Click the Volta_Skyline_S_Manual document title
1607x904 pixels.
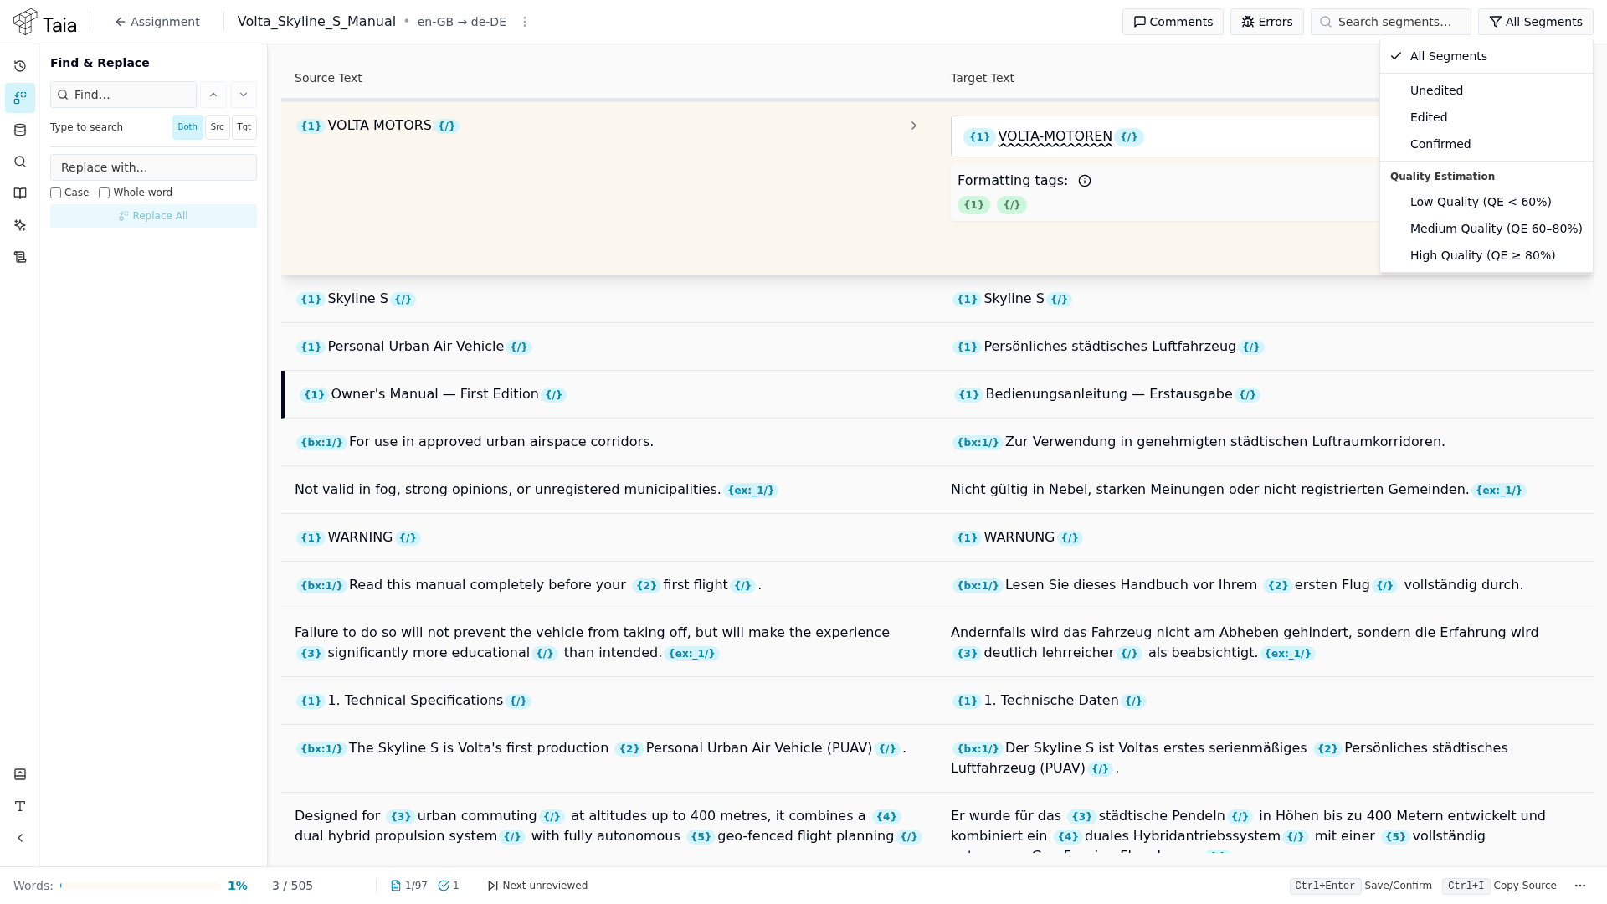click(316, 22)
